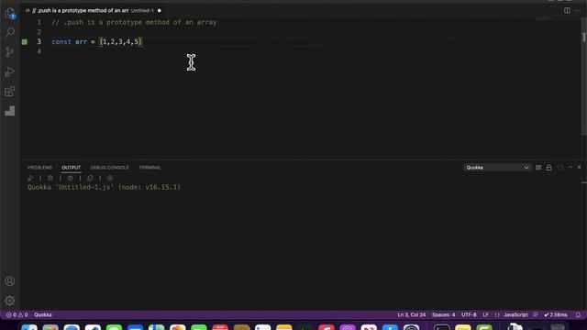The width and height of the screenshot is (587, 330).
Task: Click the const arr declaration on line 3
Action: coord(97,42)
